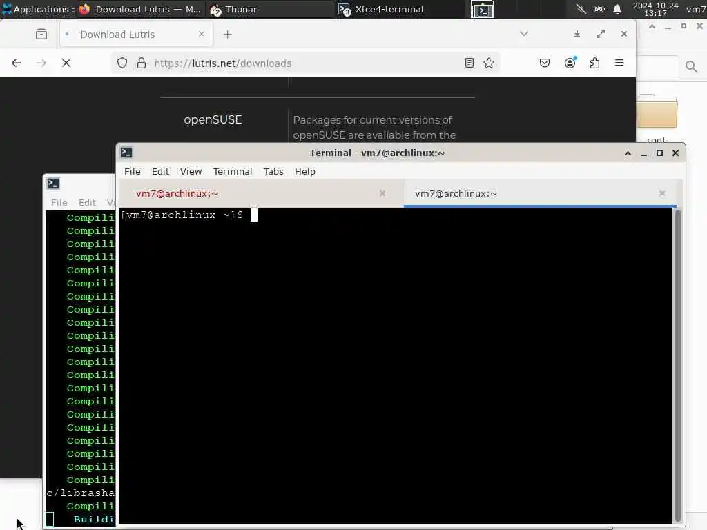This screenshot has height=530, width=707.
Task: Open new Firefox tab with plus
Action: 228,35
